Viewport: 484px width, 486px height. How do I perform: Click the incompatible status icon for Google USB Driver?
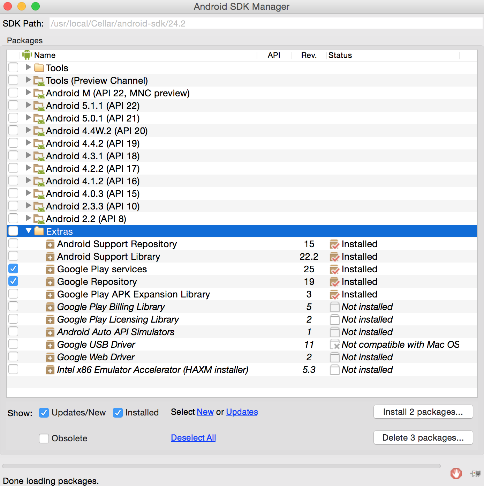coord(334,344)
